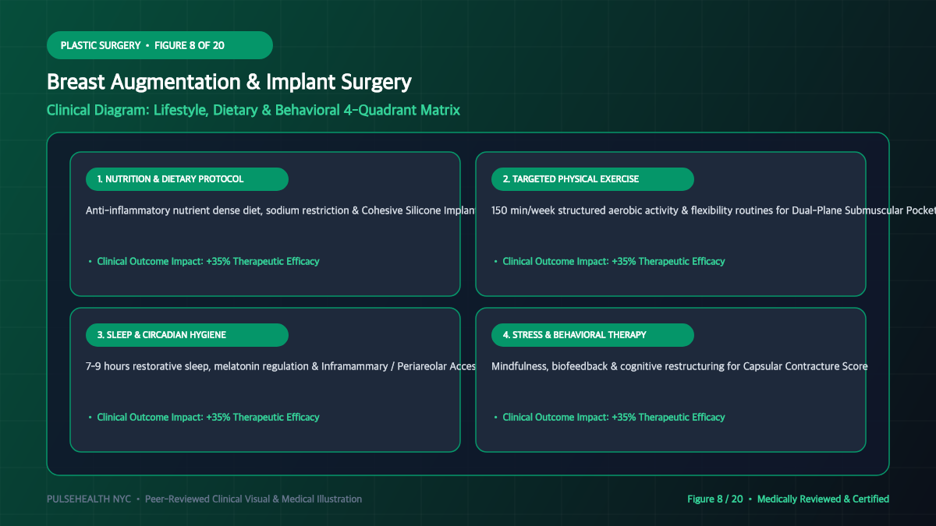Open the Targeted Physical Exercise header pill
This screenshot has height=526, width=936.
coord(593,179)
